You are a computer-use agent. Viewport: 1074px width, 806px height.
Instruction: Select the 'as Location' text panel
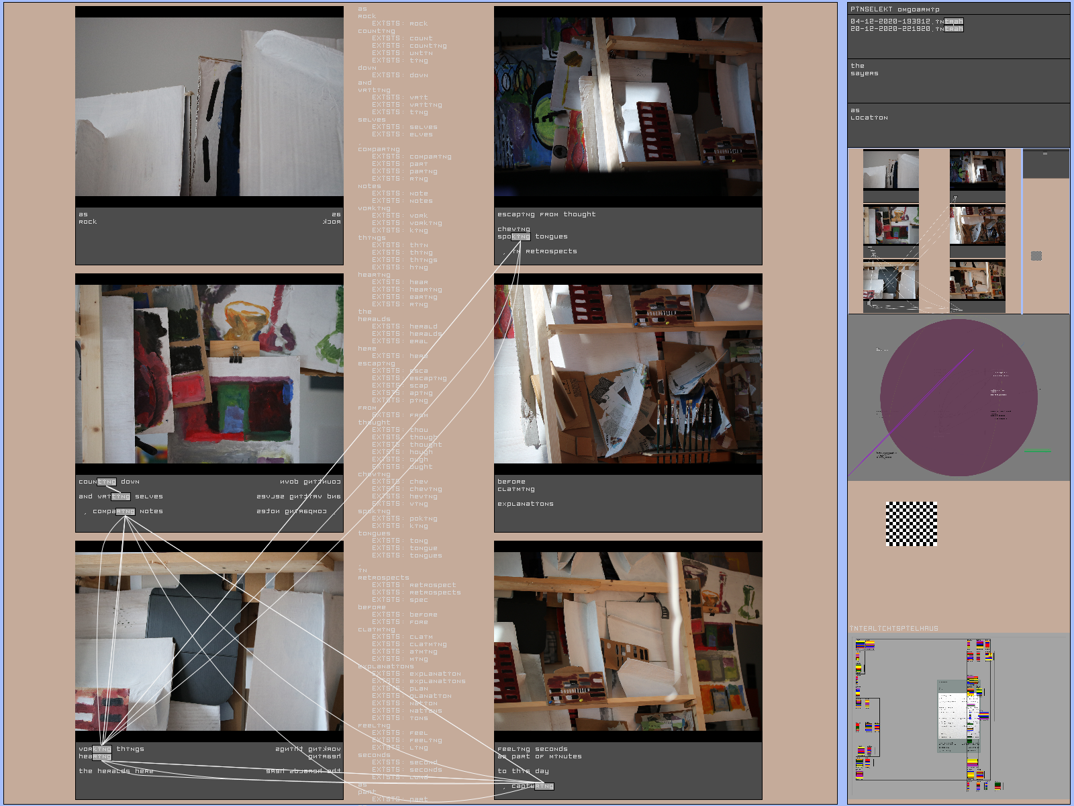coord(958,124)
